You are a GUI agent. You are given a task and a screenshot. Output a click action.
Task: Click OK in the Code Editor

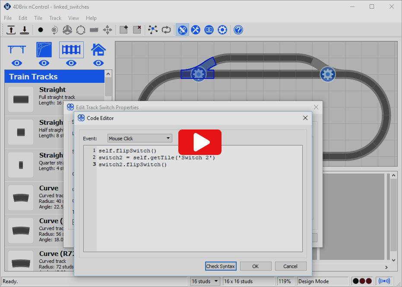pyautogui.click(x=256, y=266)
